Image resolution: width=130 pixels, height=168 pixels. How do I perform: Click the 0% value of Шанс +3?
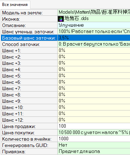point(94,63)
